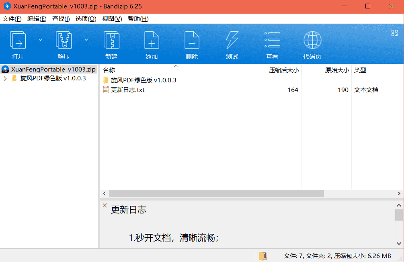Click the Open (打开) toolbar icon
404x262 pixels.
[18, 40]
